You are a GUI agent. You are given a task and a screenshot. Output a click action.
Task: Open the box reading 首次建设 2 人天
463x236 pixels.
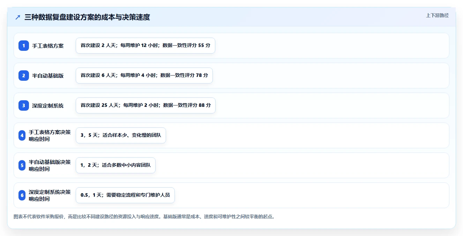(x=145, y=46)
